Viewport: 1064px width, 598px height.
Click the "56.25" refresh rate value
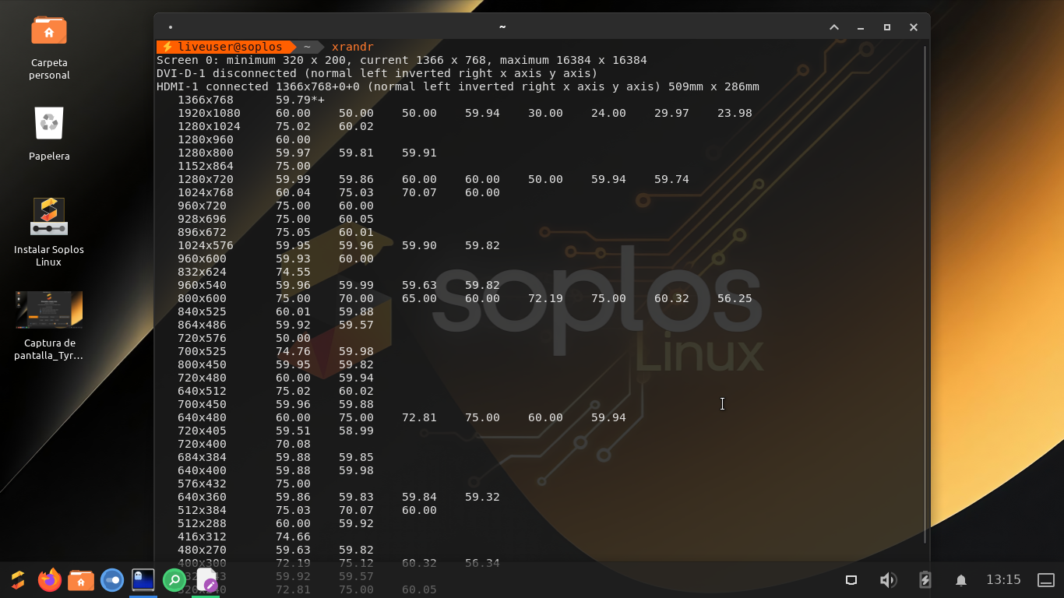point(735,298)
